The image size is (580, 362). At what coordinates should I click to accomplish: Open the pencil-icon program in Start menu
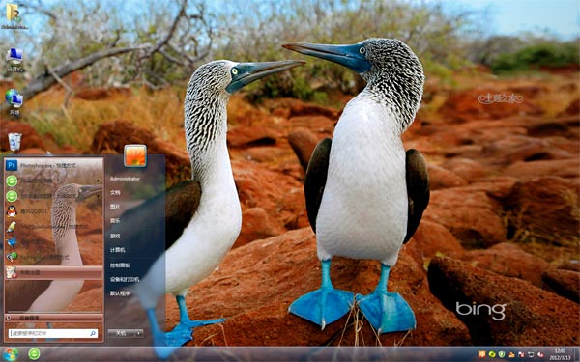click(54, 227)
